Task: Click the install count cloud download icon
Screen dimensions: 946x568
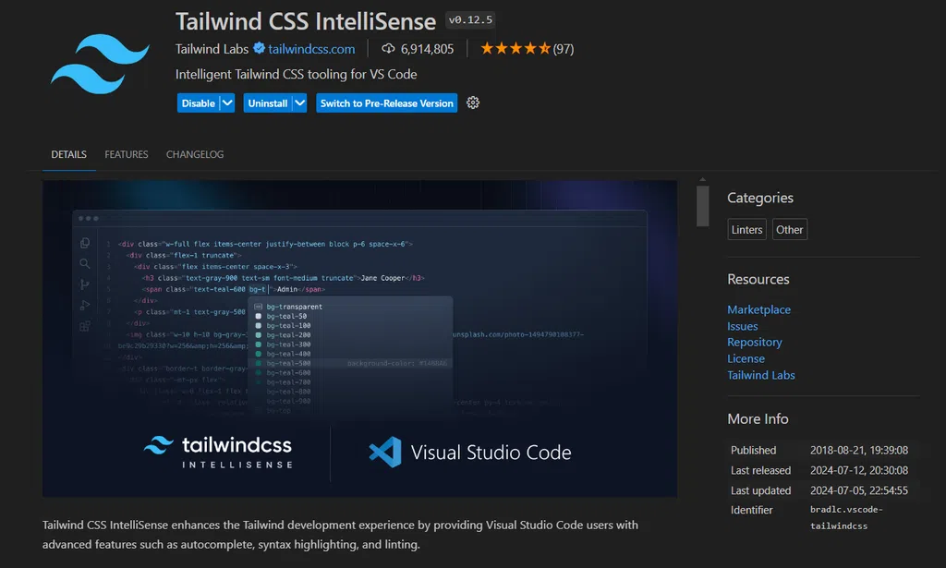Action: (388, 48)
